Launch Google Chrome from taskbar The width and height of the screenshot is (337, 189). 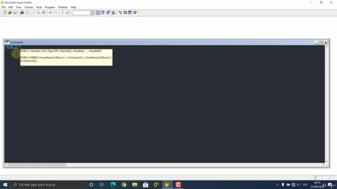(124, 184)
